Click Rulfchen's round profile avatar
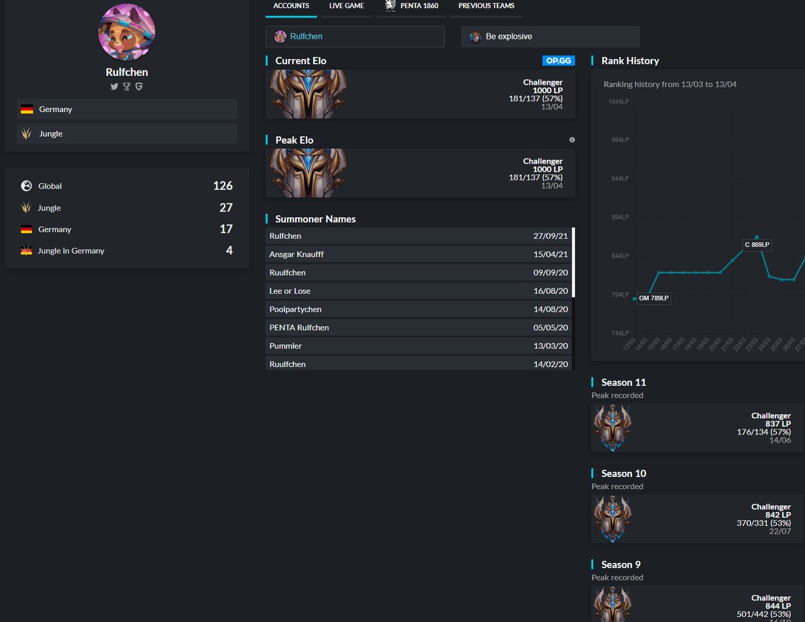Viewport: 805px width, 622px height. coord(127,32)
